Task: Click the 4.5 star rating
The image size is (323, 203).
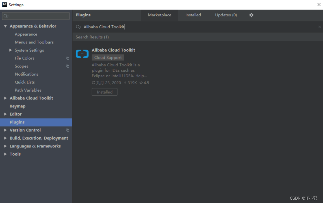Action: pos(144,83)
